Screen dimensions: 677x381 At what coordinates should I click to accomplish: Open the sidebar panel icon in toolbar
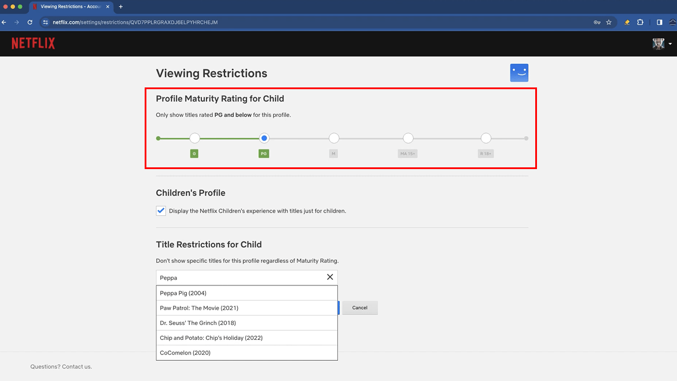point(658,22)
